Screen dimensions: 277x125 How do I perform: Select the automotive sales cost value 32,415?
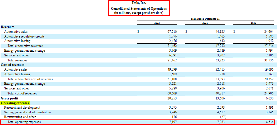220,70
